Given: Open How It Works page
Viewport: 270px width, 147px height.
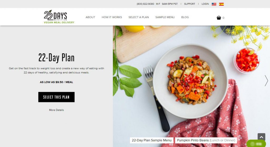Looking at the screenshot, I should pyautogui.click(x=112, y=17).
